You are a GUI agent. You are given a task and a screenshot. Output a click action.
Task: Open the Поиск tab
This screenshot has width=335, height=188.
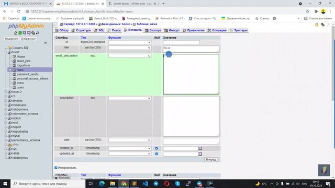(x=114, y=30)
